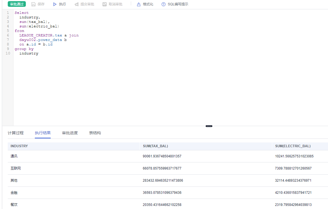Open the 审批进度 tab

point(70,133)
